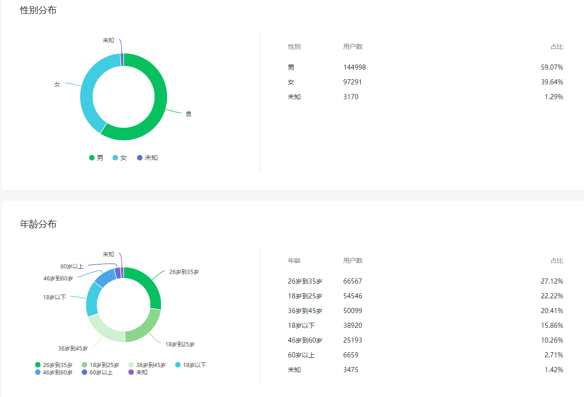Toggle the 18岁到25岁 legend item
This screenshot has height=397, width=584.
[x=101, y=365]
